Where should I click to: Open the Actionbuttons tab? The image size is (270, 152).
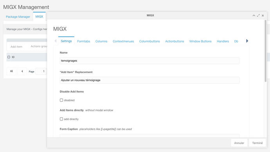175,41
